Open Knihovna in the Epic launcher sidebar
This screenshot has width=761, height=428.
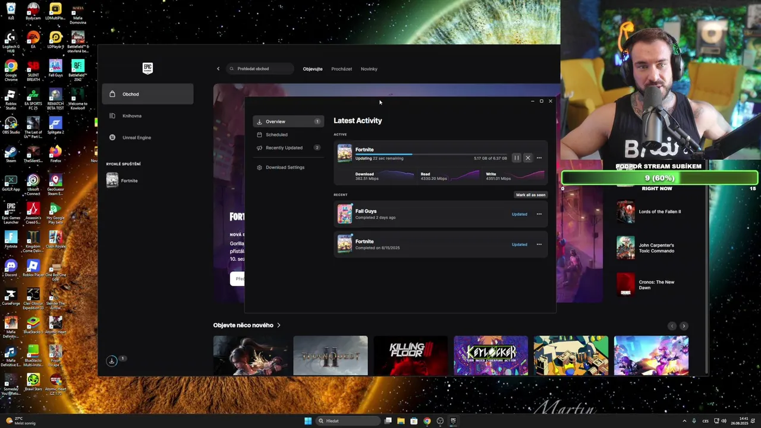tap(147, 116)
